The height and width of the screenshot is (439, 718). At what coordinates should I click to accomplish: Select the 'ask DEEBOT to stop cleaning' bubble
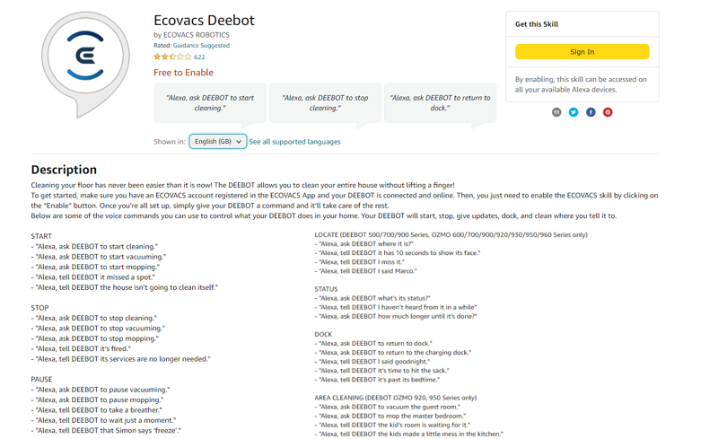[325, 102]
